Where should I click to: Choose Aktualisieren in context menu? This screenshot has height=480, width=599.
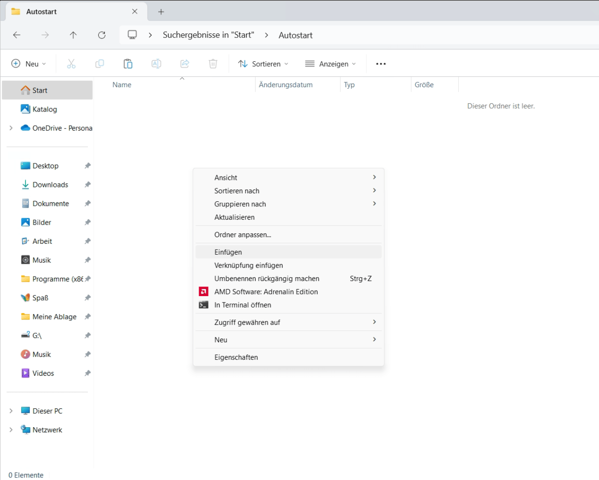(289, 217)
